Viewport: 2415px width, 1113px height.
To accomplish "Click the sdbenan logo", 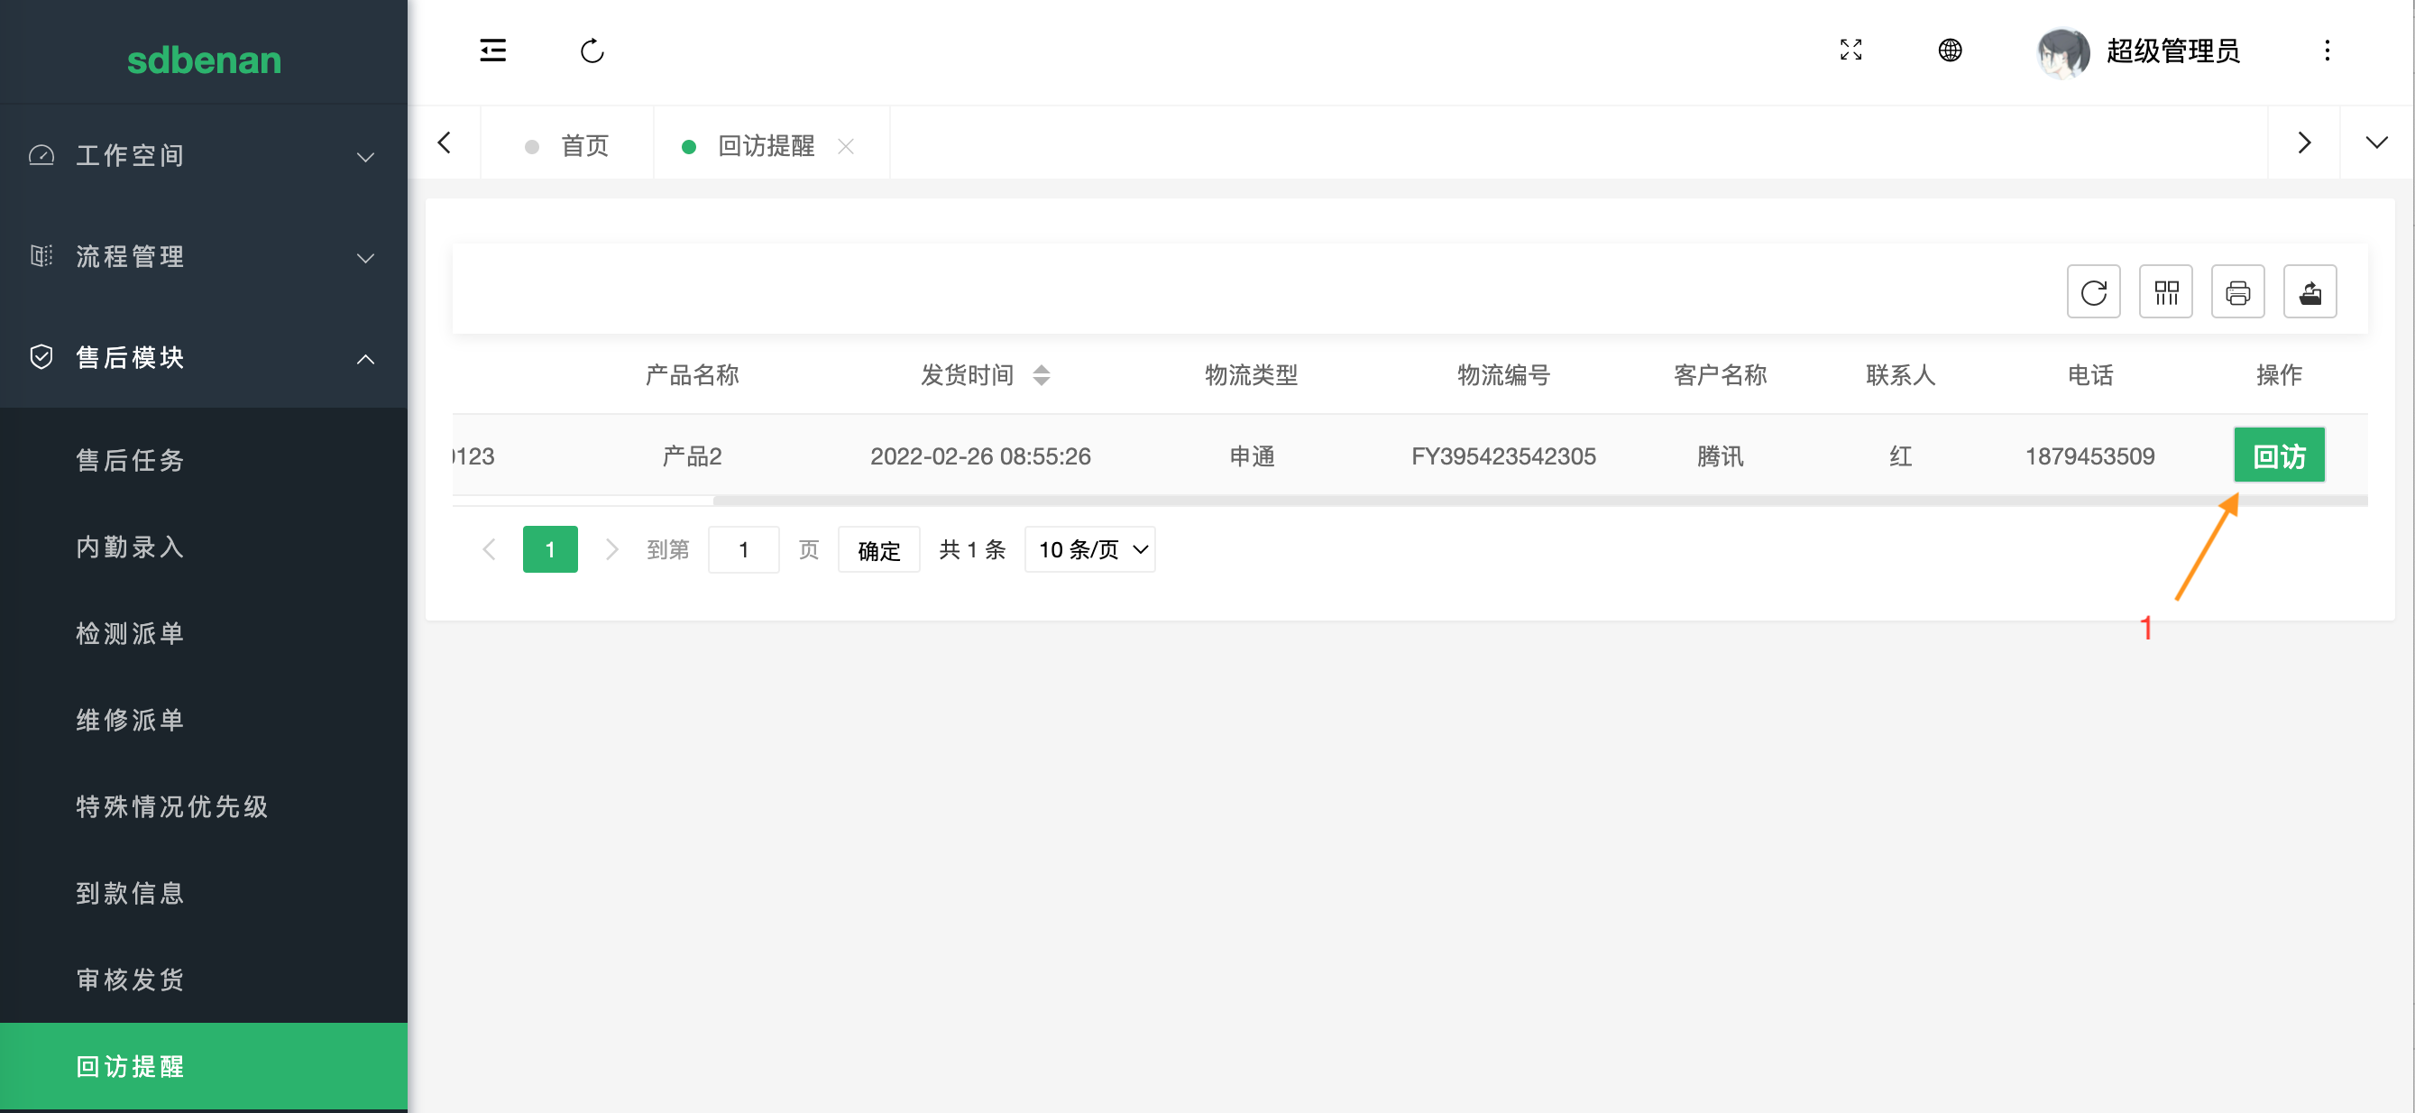I will point(204,60).
